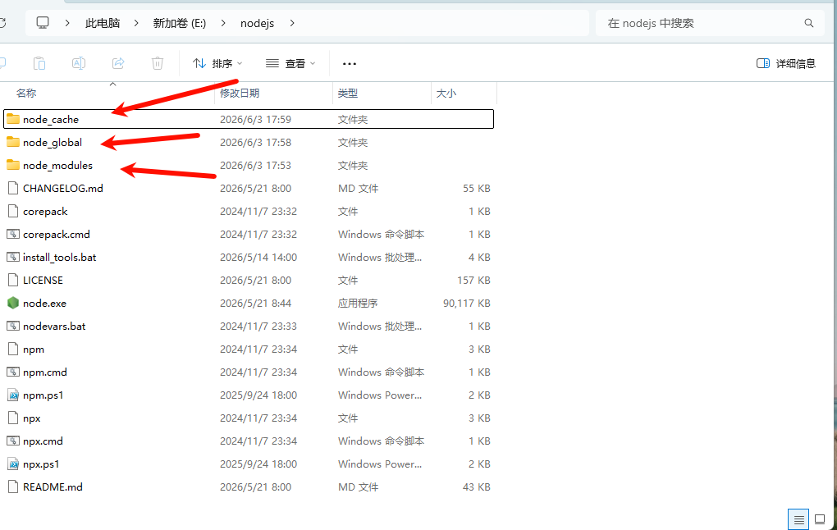Screen dimensions: 837x530
Task: Toggle the Details pane (详细信息)
Action: coord(786,63)
